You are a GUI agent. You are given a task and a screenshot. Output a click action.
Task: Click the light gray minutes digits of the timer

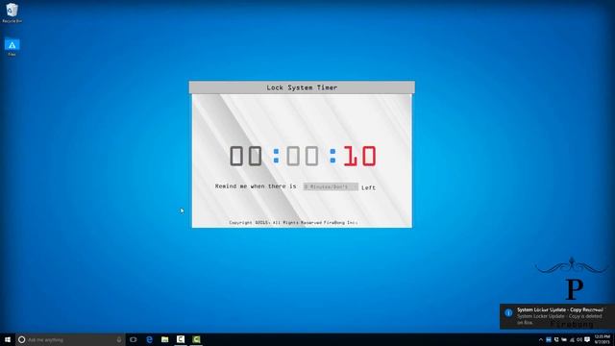tap(303, 156)
